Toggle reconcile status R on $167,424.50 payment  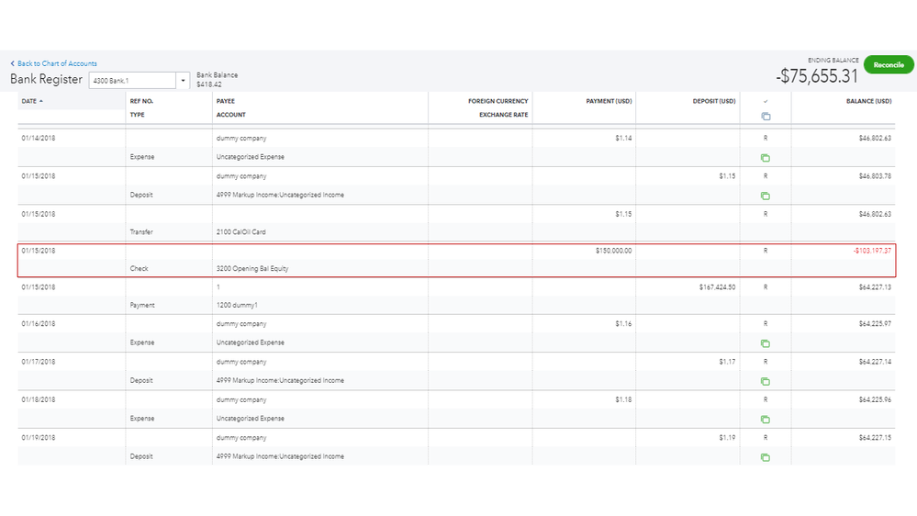pos(765,286)
